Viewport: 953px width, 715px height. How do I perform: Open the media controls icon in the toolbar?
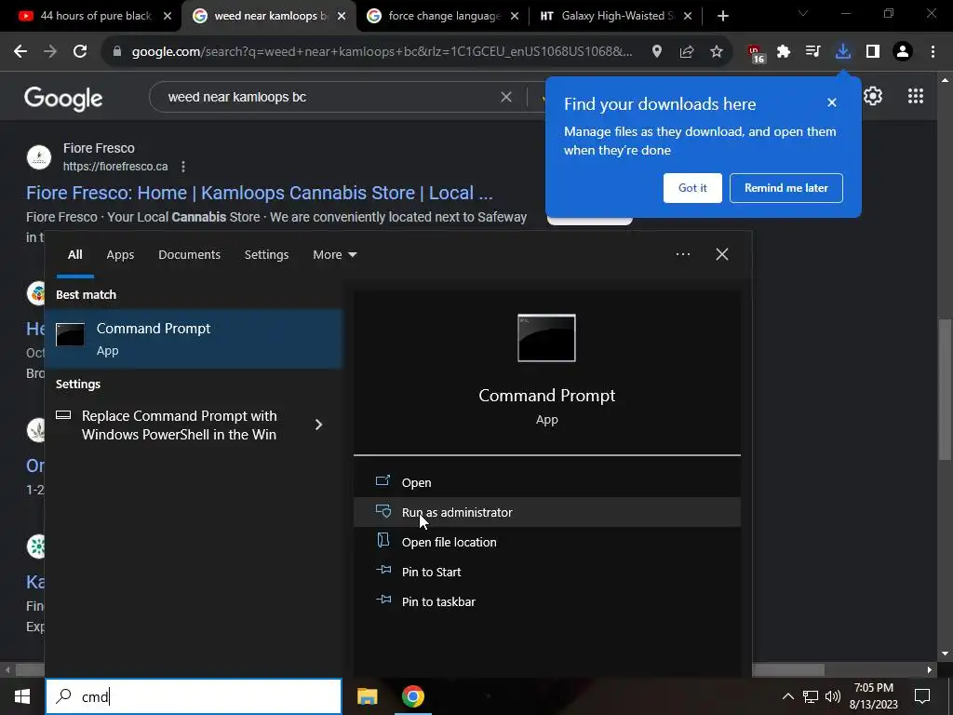click(x=812, y=52)
